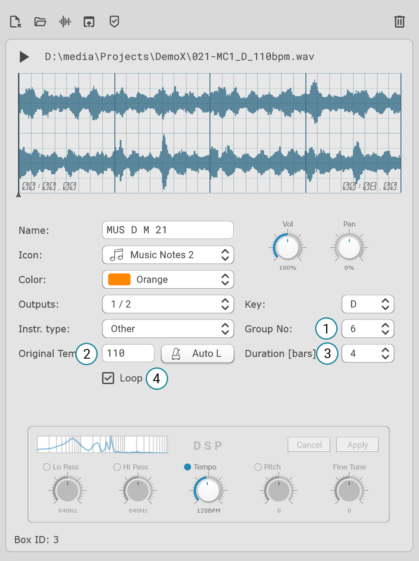Open the Color dropdown showing Orange
Screen dimensions: 419x561
pos(168,279)
